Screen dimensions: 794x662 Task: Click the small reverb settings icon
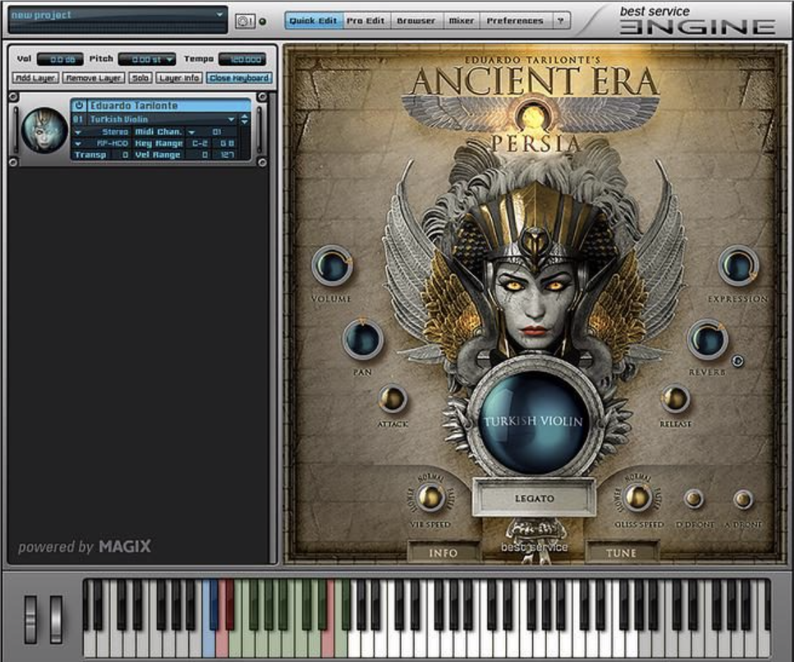coord(737,360)
